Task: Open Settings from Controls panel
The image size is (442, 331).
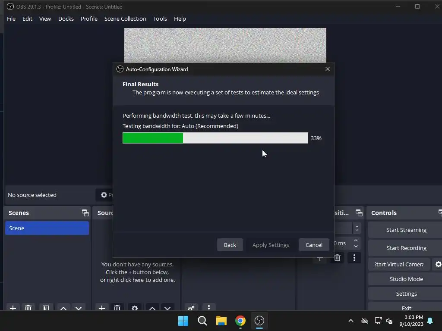Action: click(x=406, y=294)
